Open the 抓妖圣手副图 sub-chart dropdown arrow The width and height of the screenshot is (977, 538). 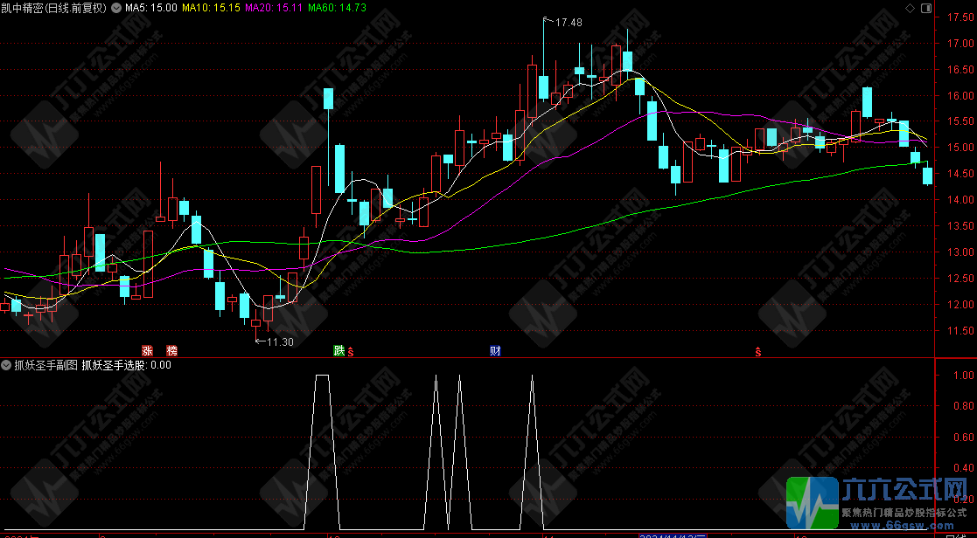[x=7, y=365]
